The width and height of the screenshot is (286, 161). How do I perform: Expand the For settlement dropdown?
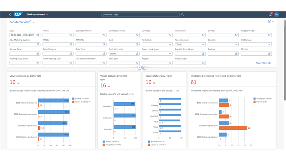[203, 44]
